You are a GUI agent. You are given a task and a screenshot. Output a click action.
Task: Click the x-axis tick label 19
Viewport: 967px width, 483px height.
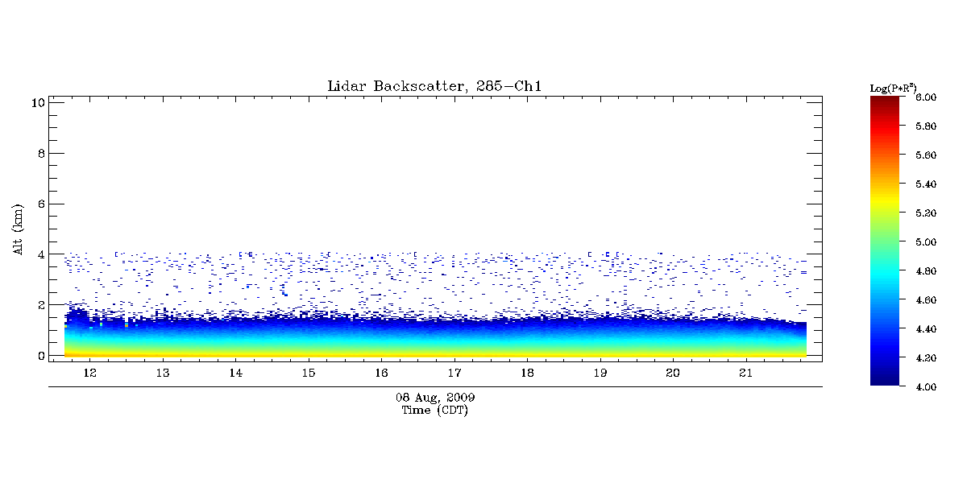(x=600, y=373)
